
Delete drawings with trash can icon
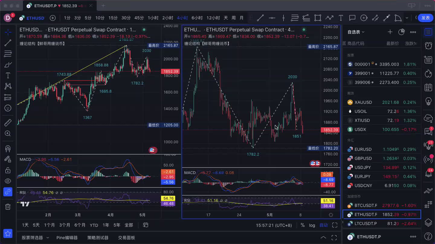point(8,207)
